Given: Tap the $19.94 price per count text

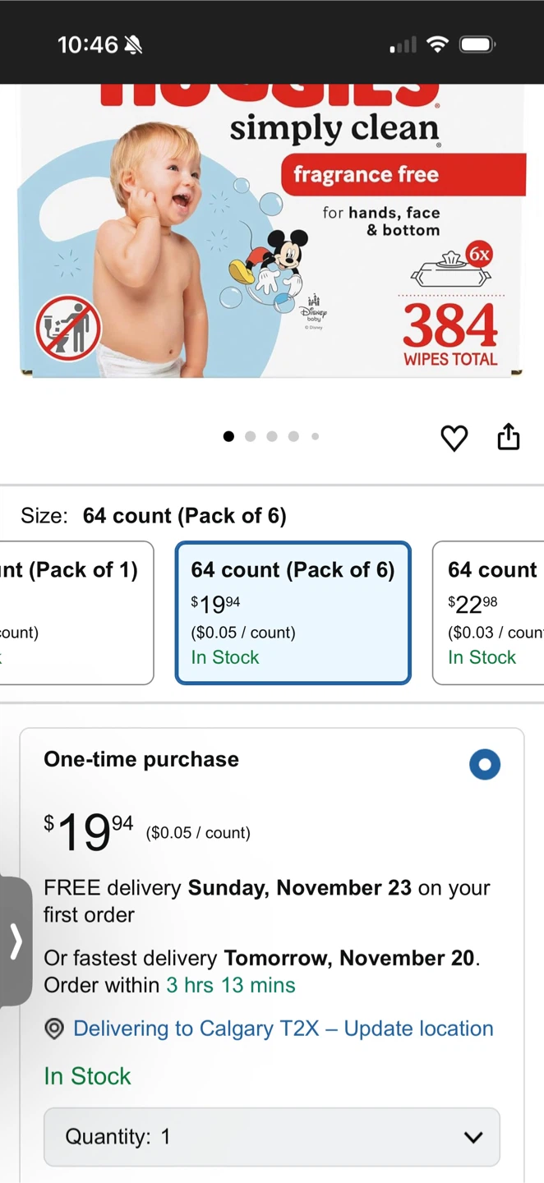Looking at the screenshot, I should [x=198, y=833].
